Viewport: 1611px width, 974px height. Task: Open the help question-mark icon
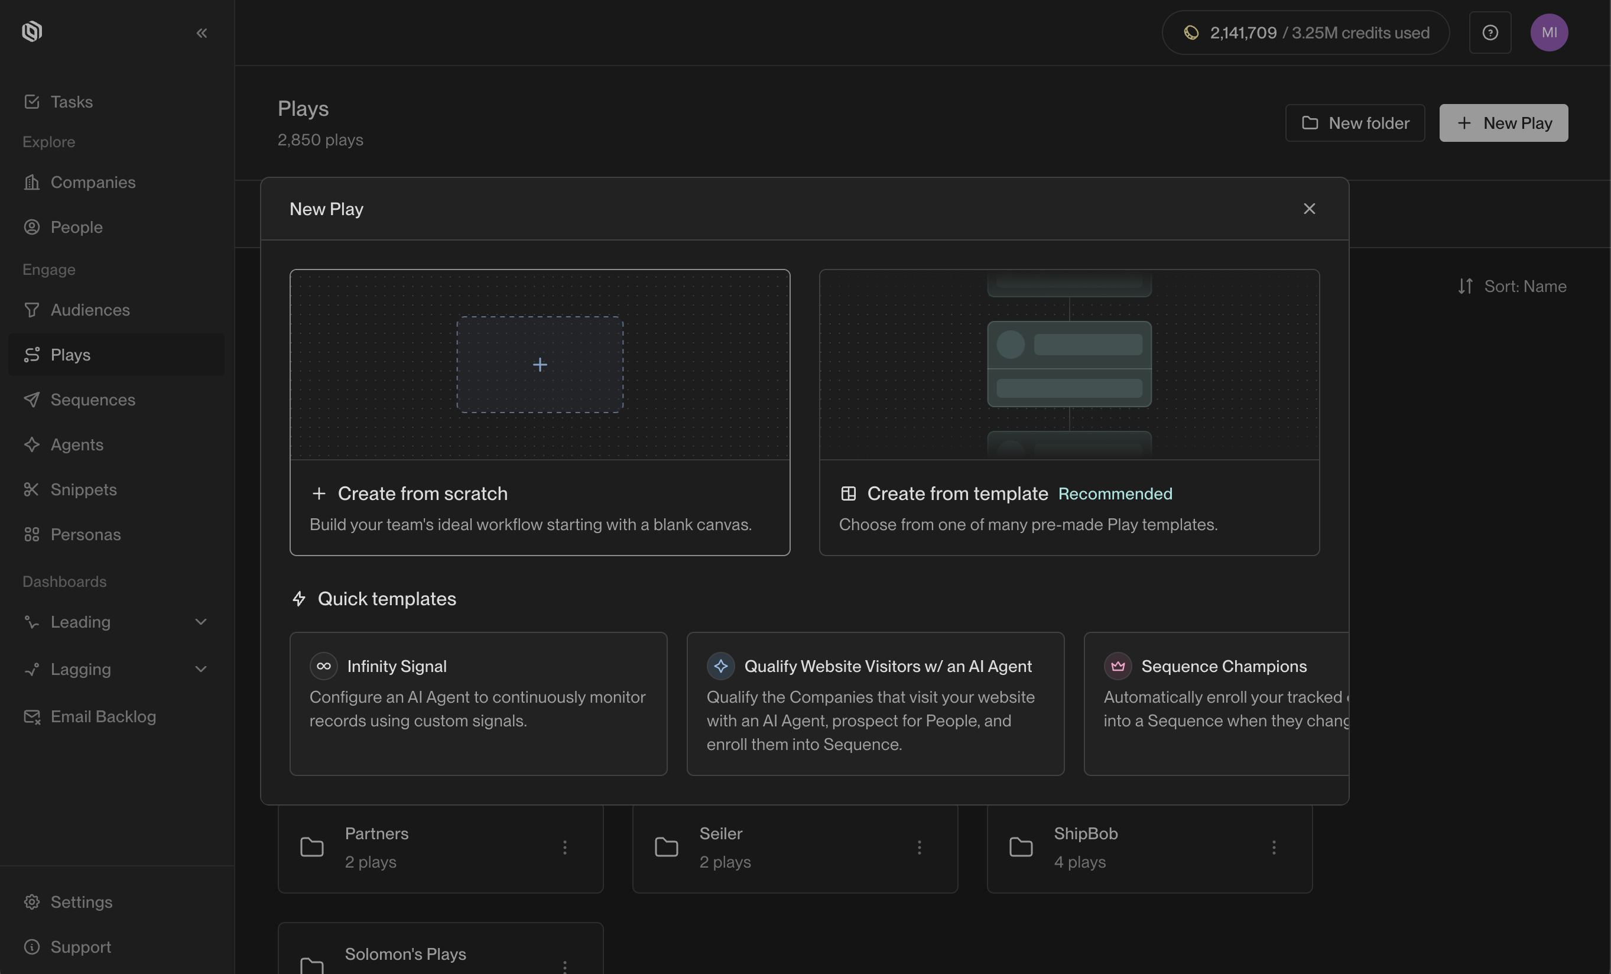click(1489, 33)
